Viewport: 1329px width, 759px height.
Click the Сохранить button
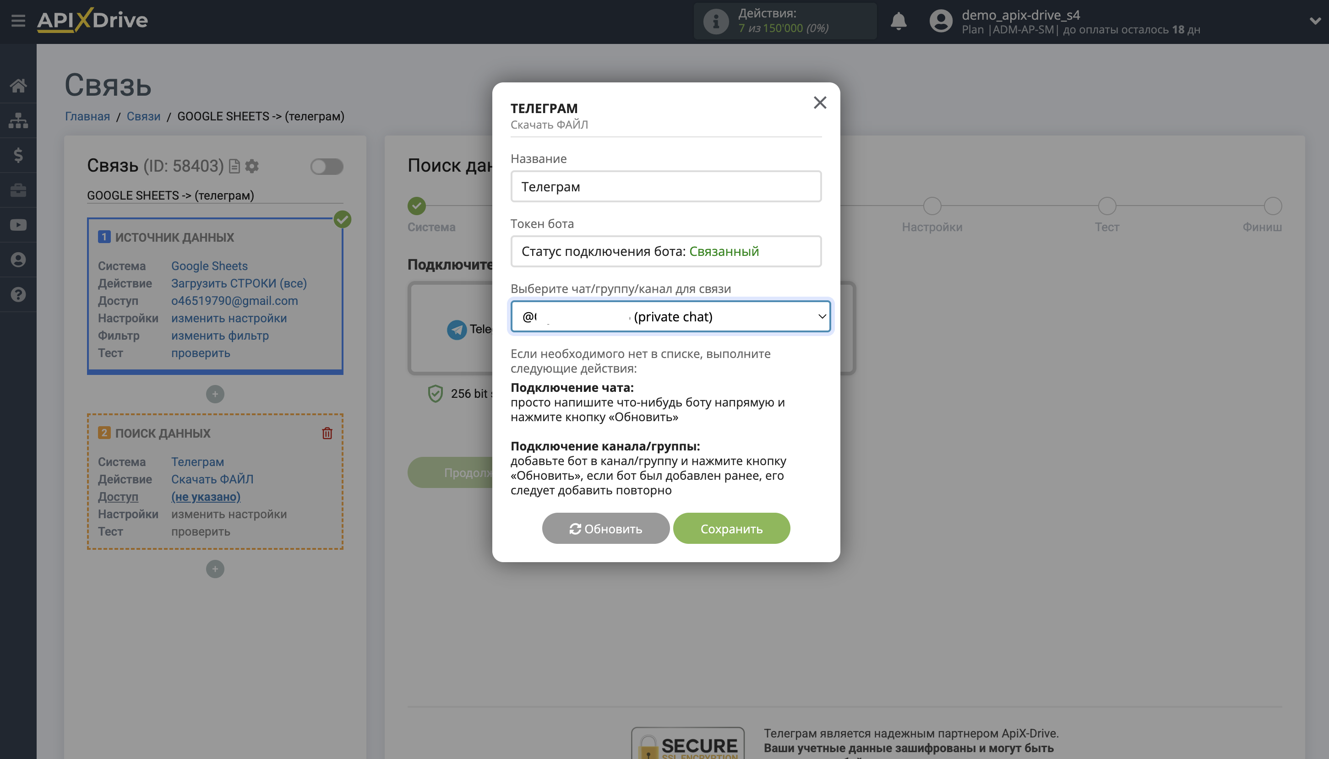click(x=731, y=528)
